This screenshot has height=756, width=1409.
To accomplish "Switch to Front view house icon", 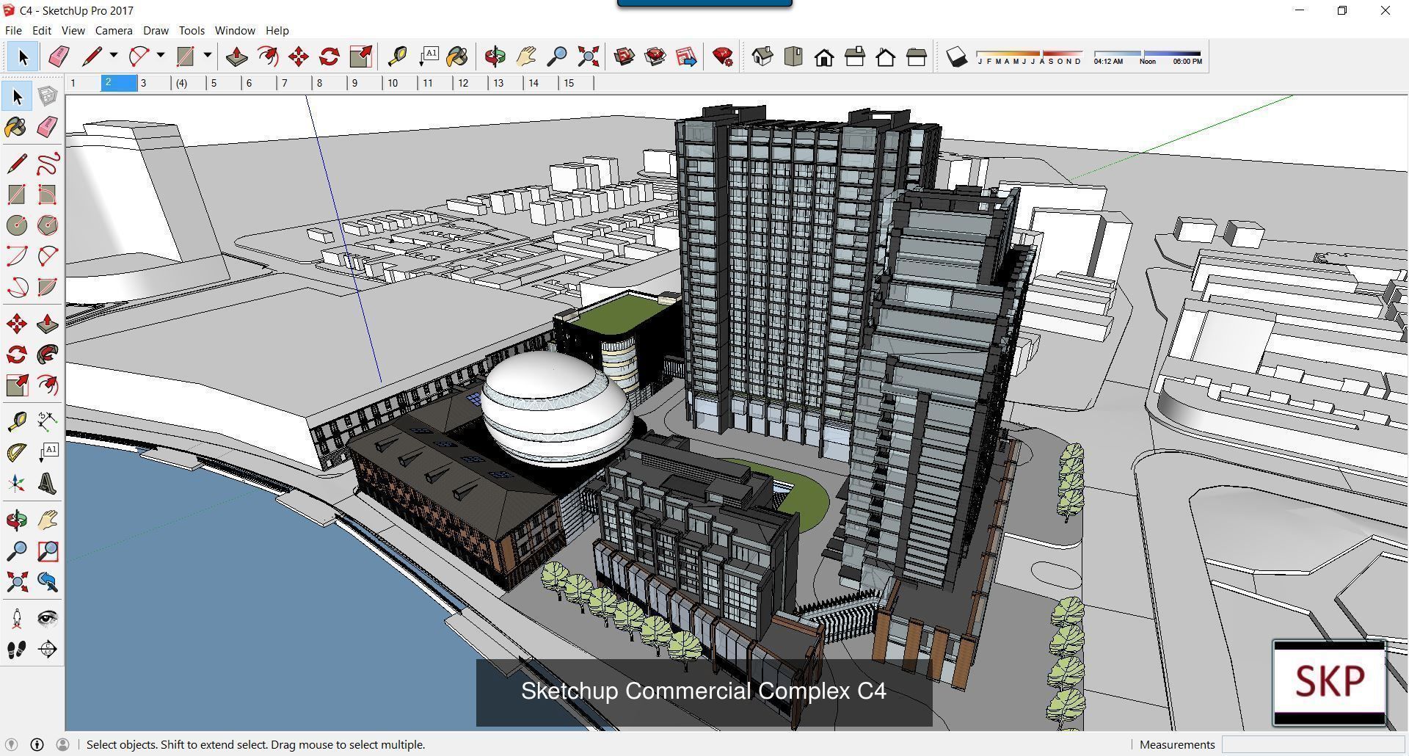I will [824, 57].
